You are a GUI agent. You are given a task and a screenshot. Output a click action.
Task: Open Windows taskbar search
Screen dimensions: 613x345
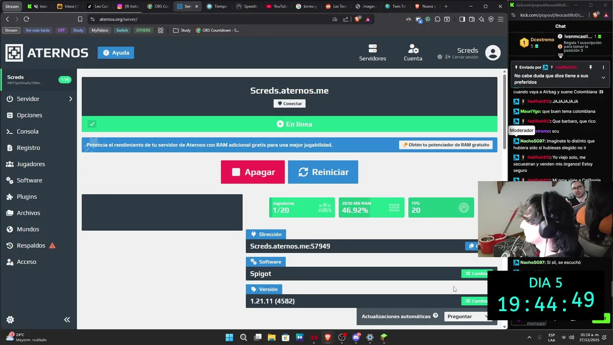[x=243, y=337]
